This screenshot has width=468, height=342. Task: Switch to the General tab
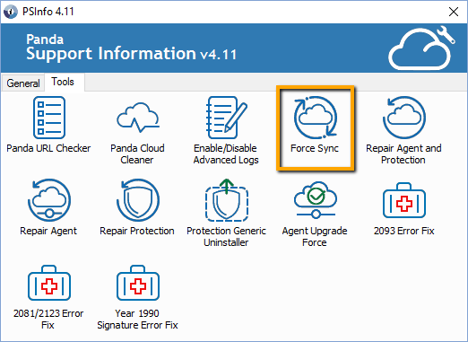tap(23, 83)
